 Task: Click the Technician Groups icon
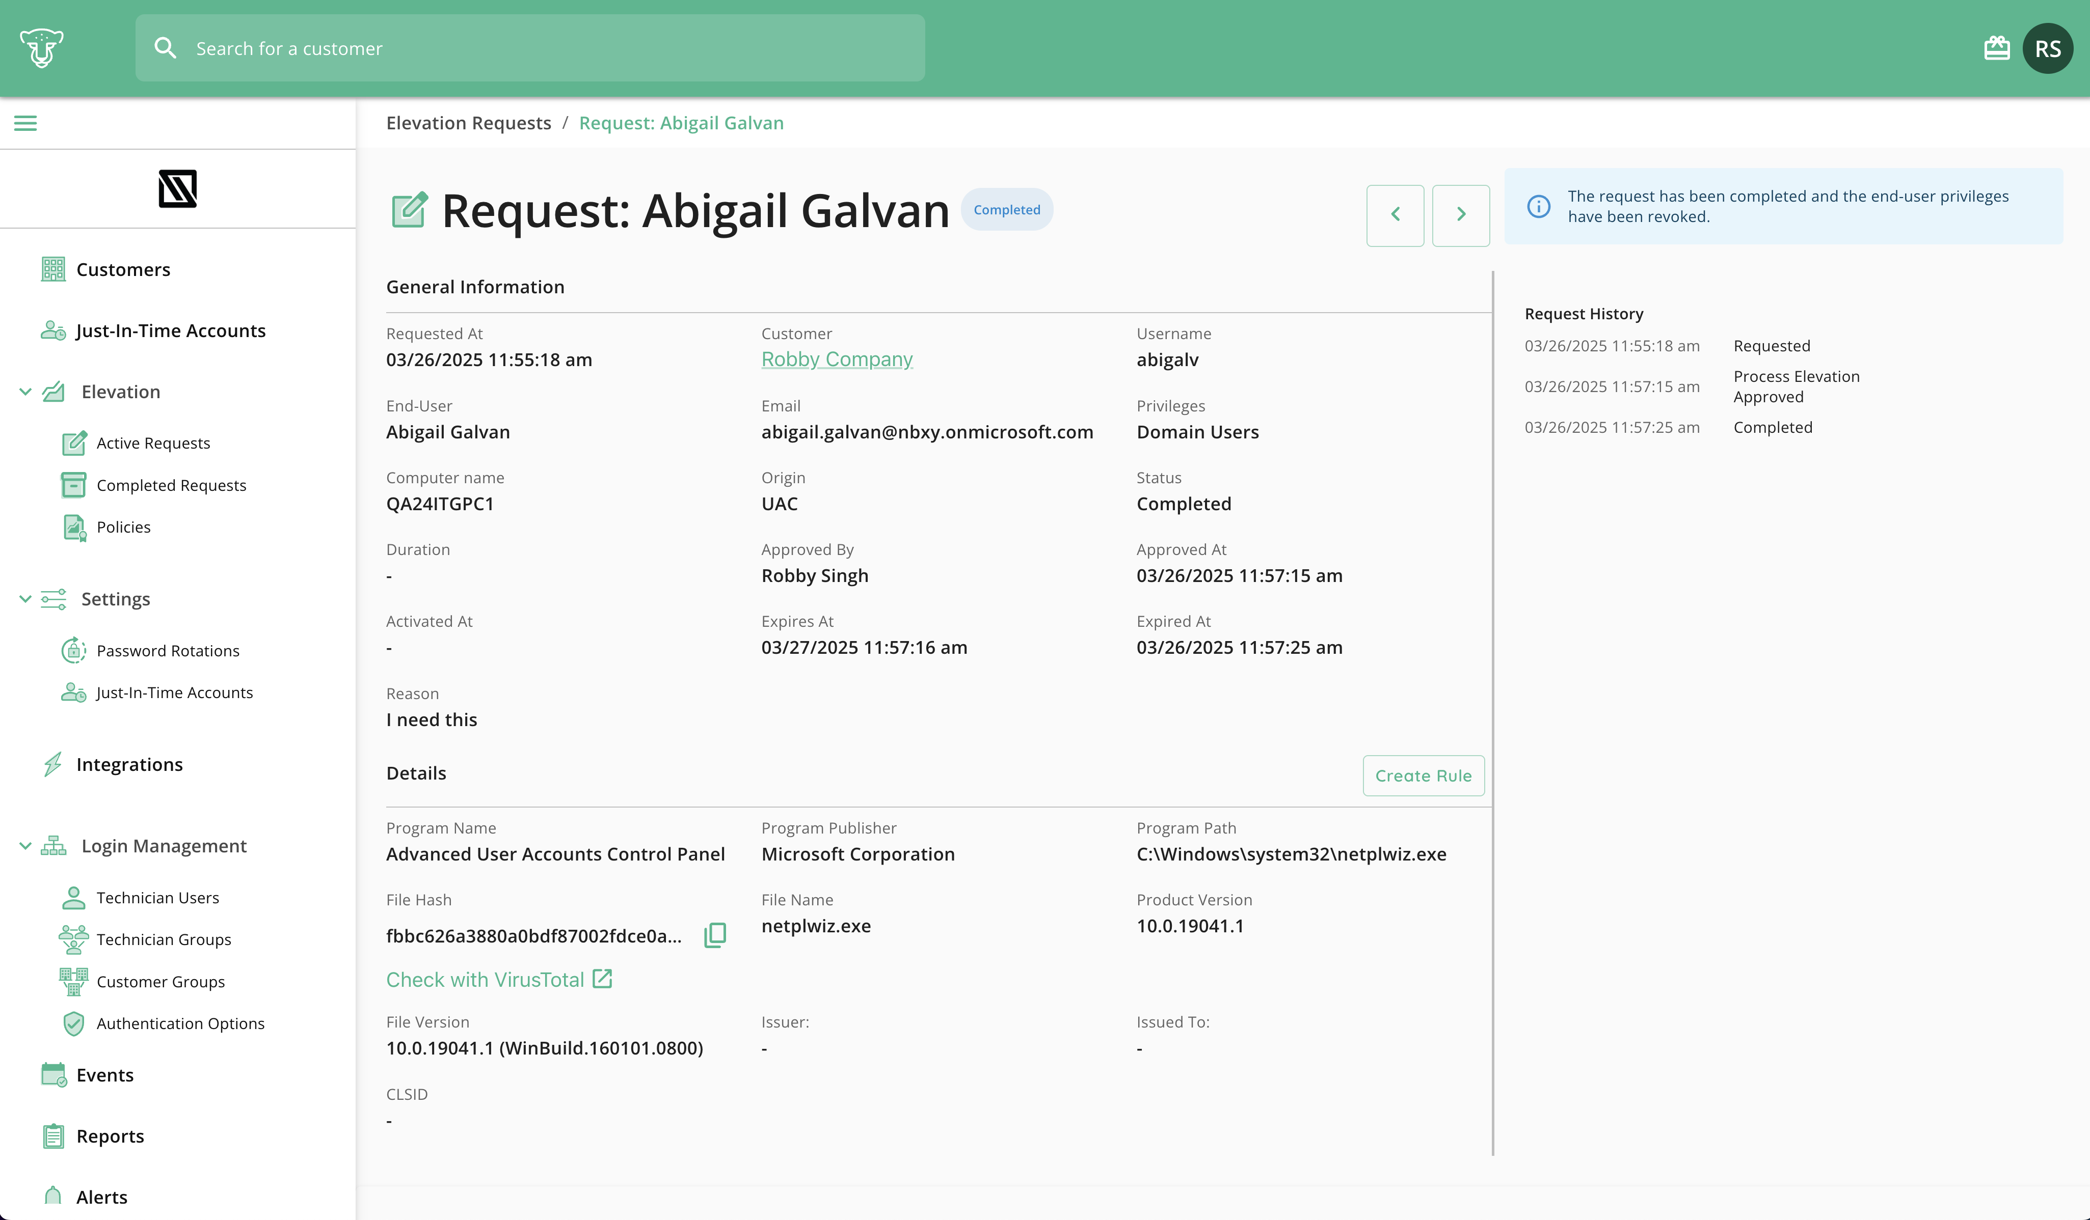pyautogui.click(x=74, y=939)
